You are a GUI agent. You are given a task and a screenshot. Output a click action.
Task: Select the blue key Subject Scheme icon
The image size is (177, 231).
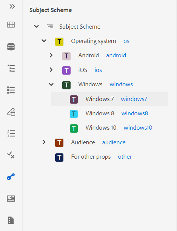pyautogui.click(x=11, y=176)
